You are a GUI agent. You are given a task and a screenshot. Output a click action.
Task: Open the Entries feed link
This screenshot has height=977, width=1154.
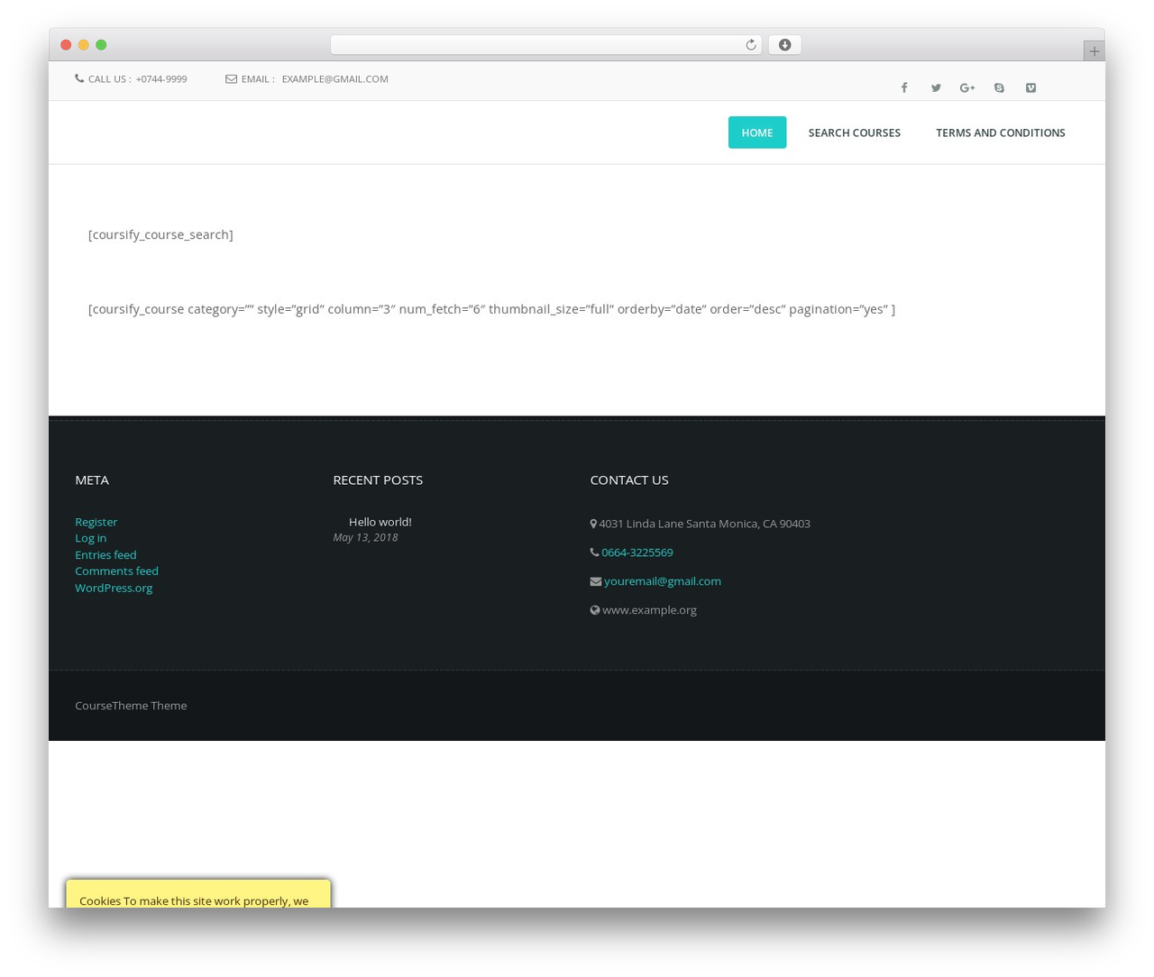tap(105, 555)
